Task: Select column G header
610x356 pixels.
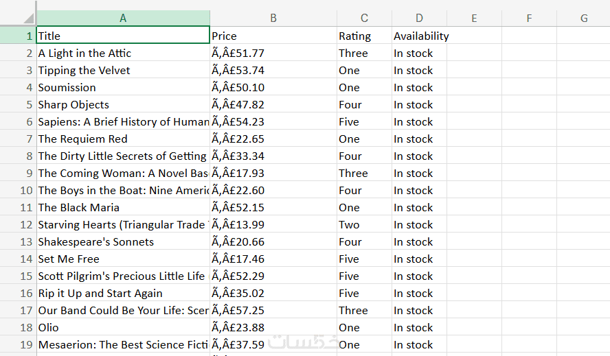Action: (584, 19)
